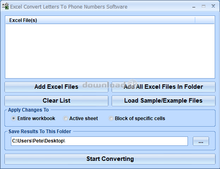Select the Active sheet radio option
Screen dimensions: 220x169
[65, 119]
